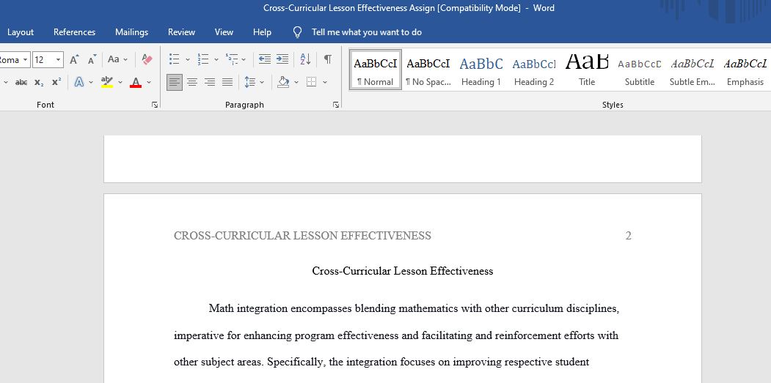Sort text alphabetically with A-Z icon

click(x=305, y=59)
